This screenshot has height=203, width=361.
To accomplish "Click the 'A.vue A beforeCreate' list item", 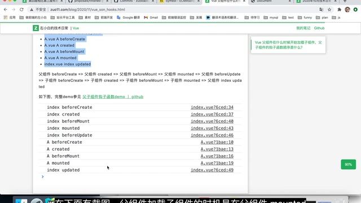I will click(65, 39).
